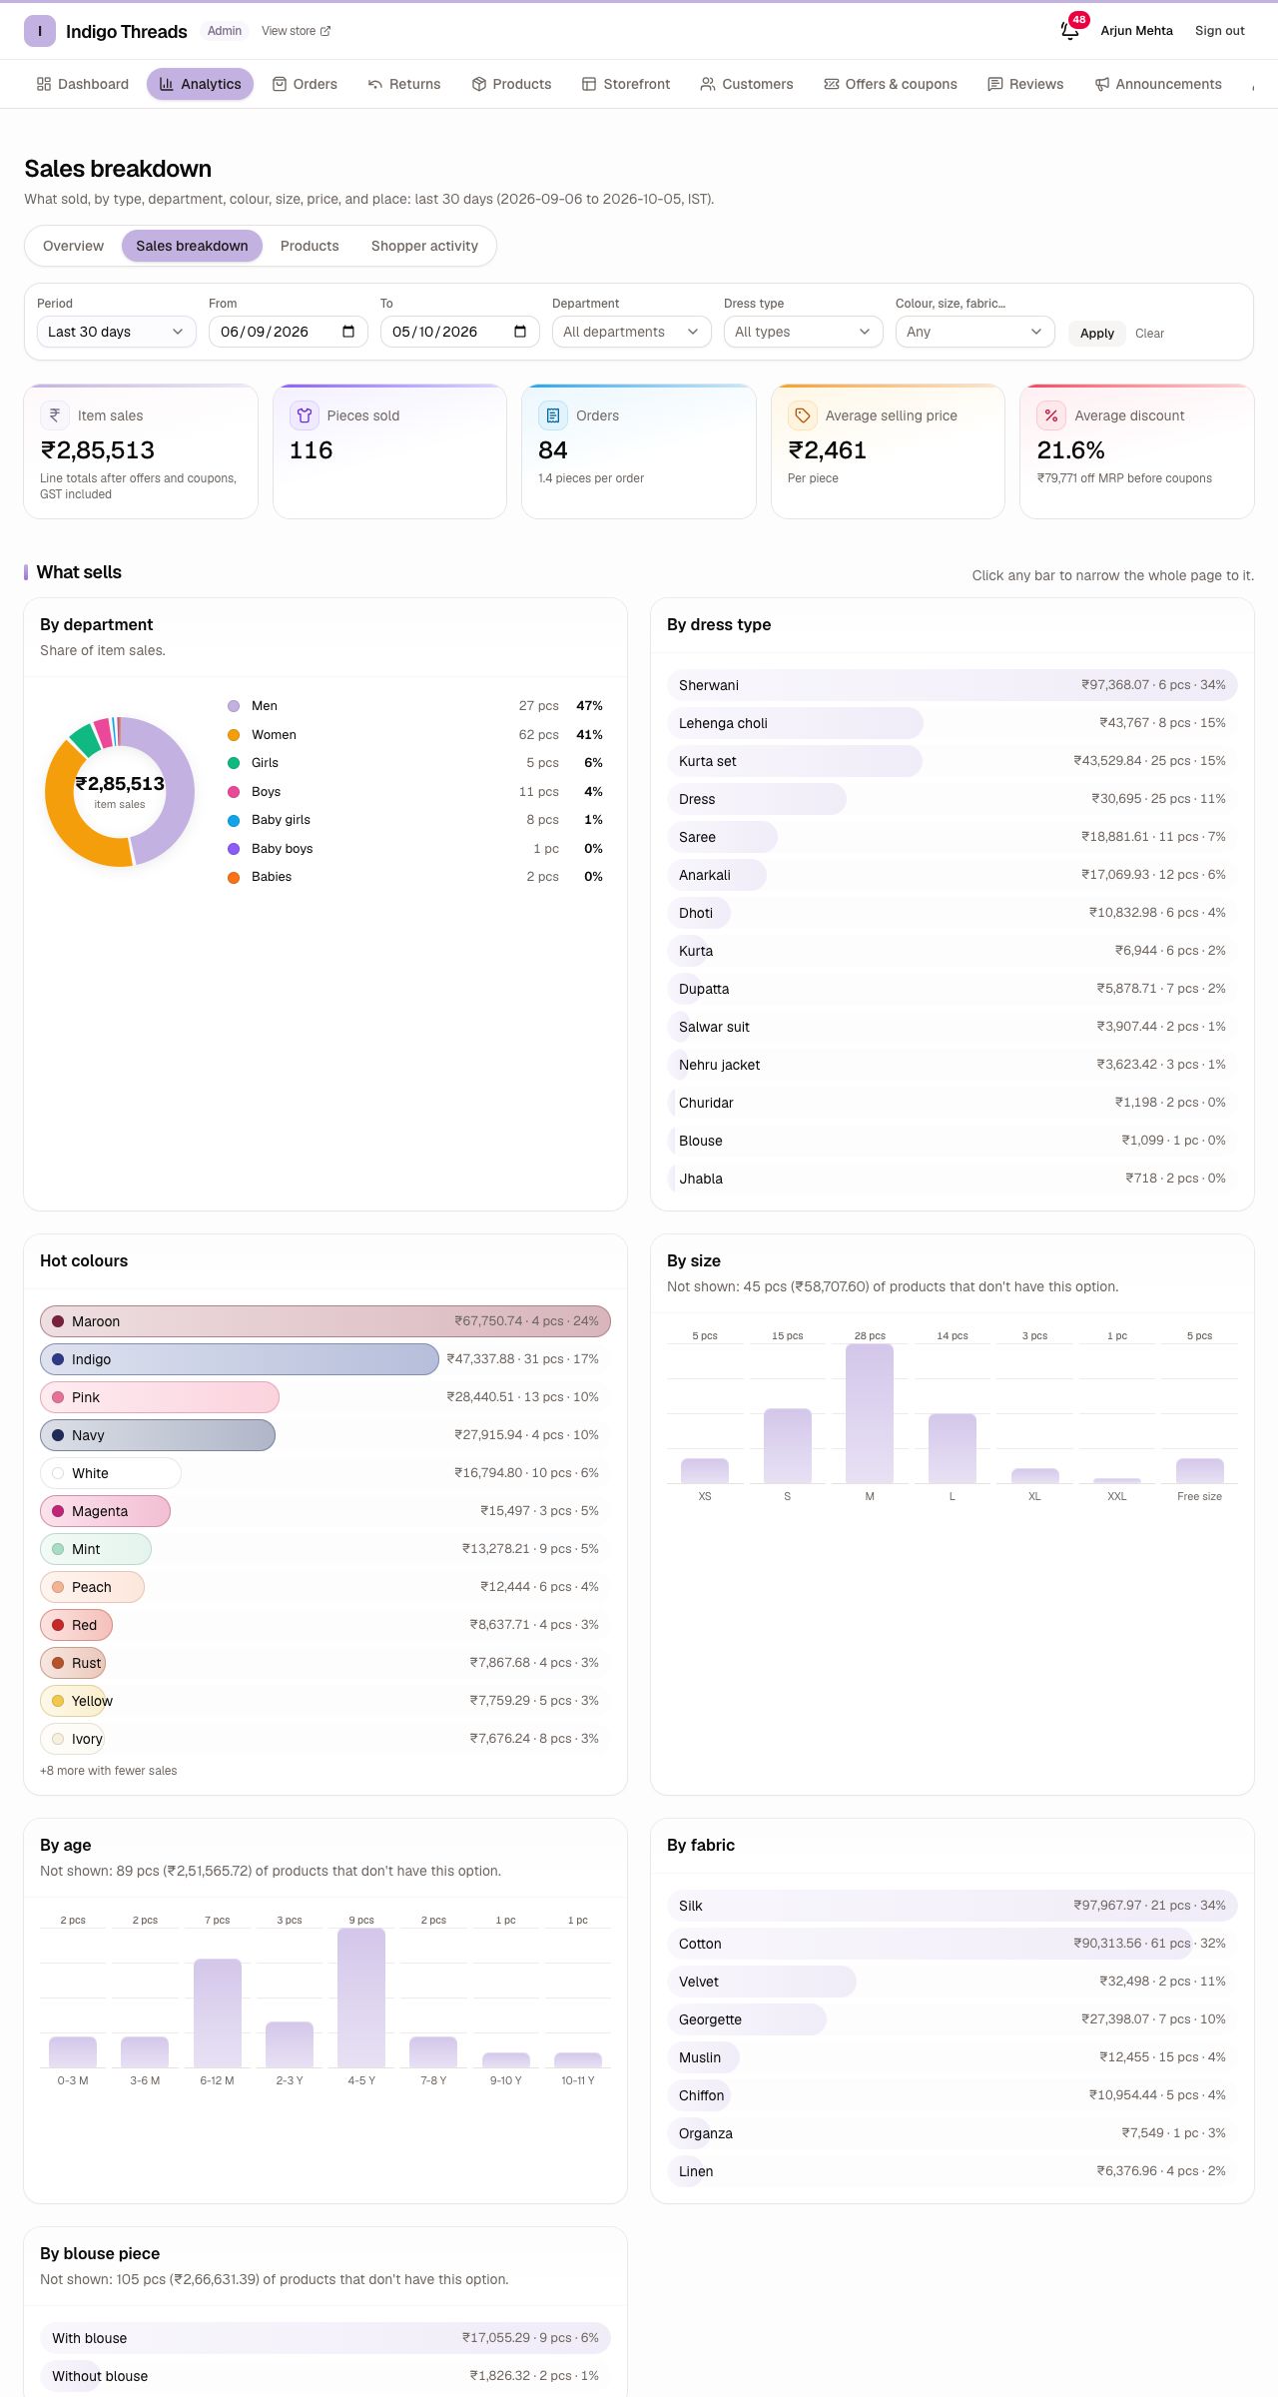Viewport: 1278px width, 2397px height.
Task: Go to Dashboard in the navigation
Action: coord(83,84)
